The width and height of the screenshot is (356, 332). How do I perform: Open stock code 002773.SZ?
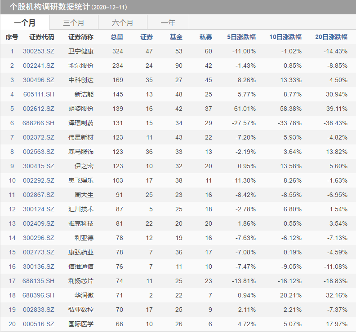coord(39,252)
